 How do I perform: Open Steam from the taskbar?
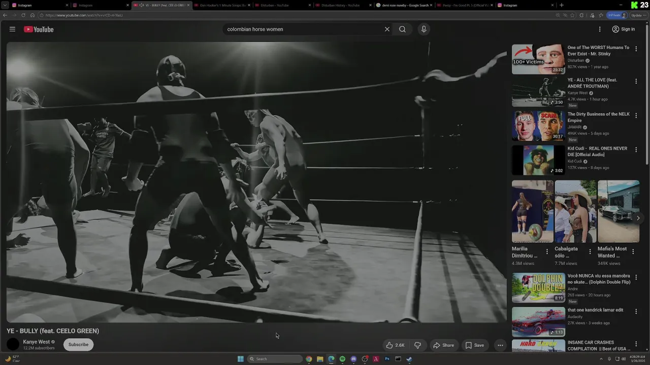409,359
